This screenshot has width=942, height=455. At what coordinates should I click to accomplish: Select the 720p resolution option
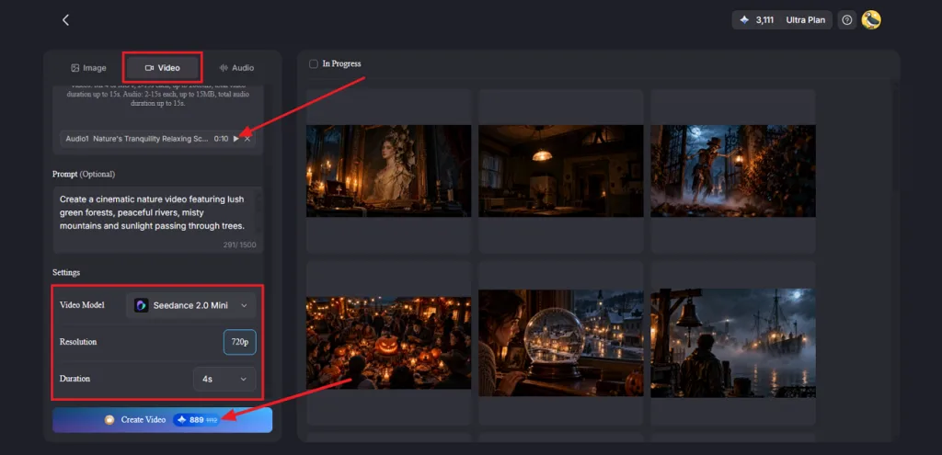240,342
